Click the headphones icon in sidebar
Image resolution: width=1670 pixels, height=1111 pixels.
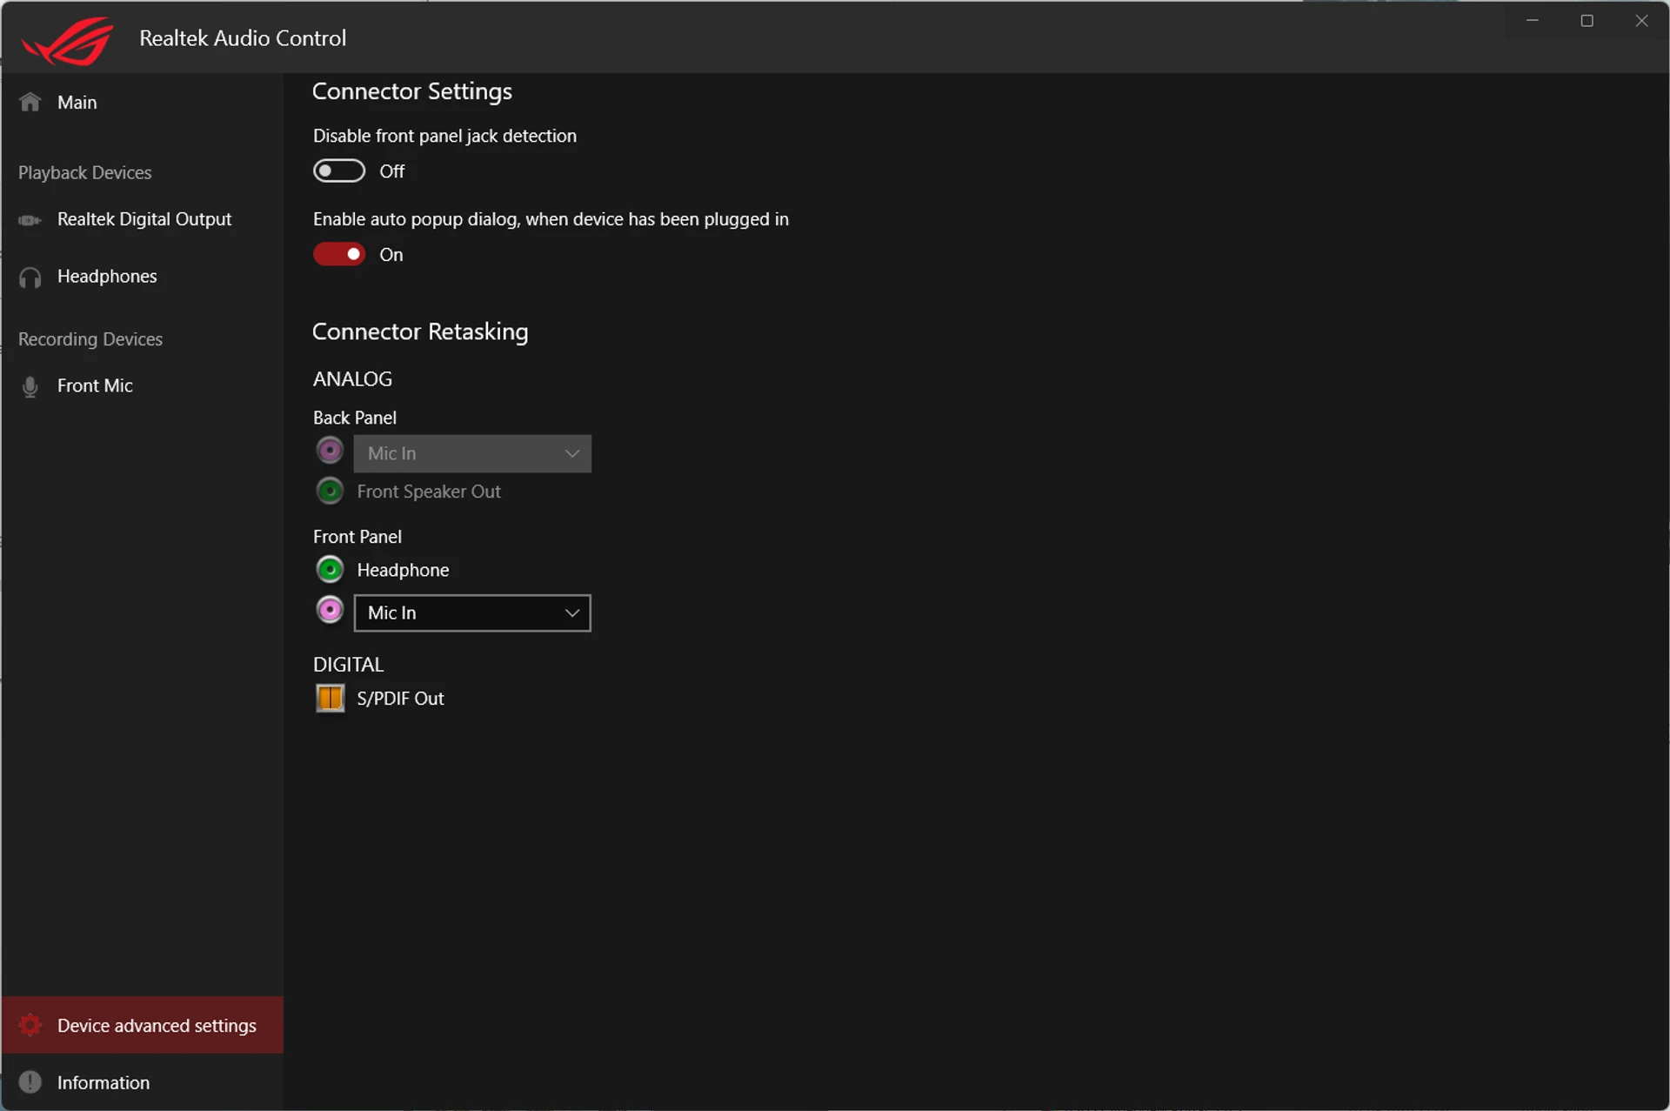[30, 278]
